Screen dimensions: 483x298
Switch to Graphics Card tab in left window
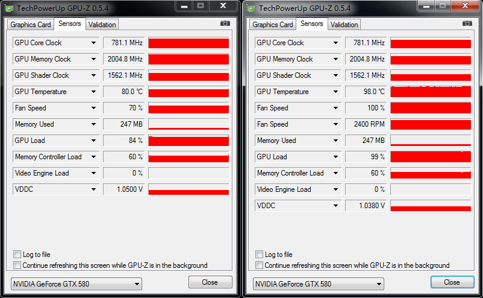31,25
